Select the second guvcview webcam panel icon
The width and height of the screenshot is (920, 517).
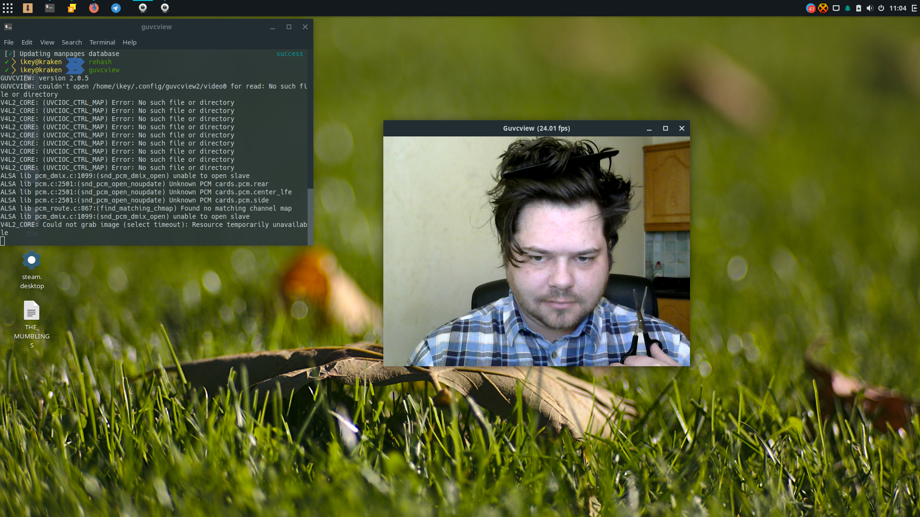165,8
